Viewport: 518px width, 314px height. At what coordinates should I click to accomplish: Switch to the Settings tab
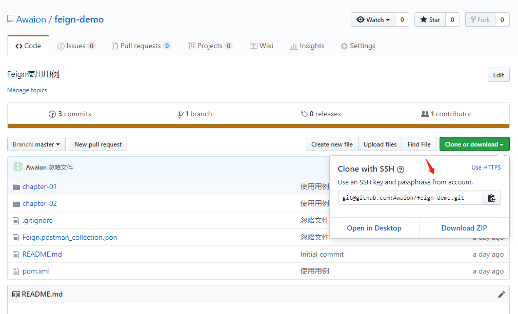[x=358, y=46]
